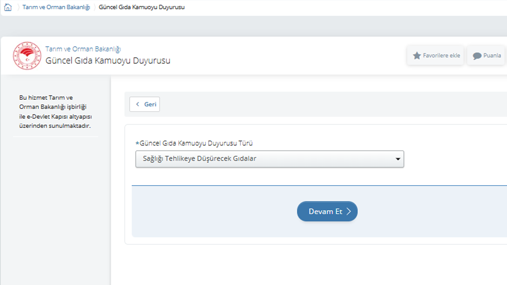
Task: Open the Tarım ve Orman Bakanlığı link beside the logo
Action: pos(83,49)
